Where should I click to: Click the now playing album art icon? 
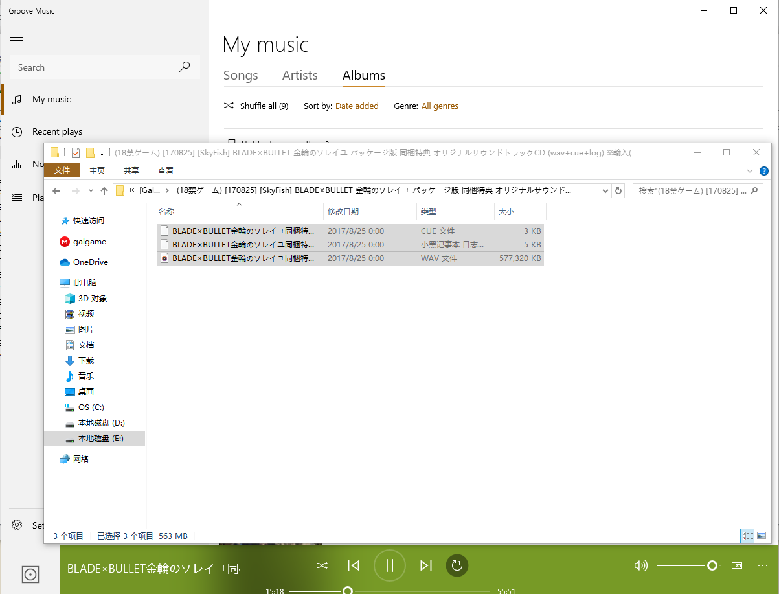(x=30, y=575)
